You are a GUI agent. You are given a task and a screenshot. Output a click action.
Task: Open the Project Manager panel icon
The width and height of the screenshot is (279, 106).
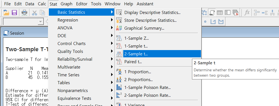click(x=228, y=12)
